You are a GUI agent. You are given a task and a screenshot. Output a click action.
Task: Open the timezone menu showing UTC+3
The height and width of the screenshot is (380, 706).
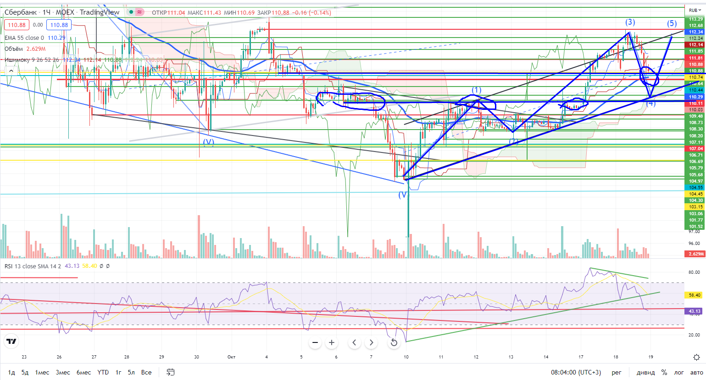[576, 372]
